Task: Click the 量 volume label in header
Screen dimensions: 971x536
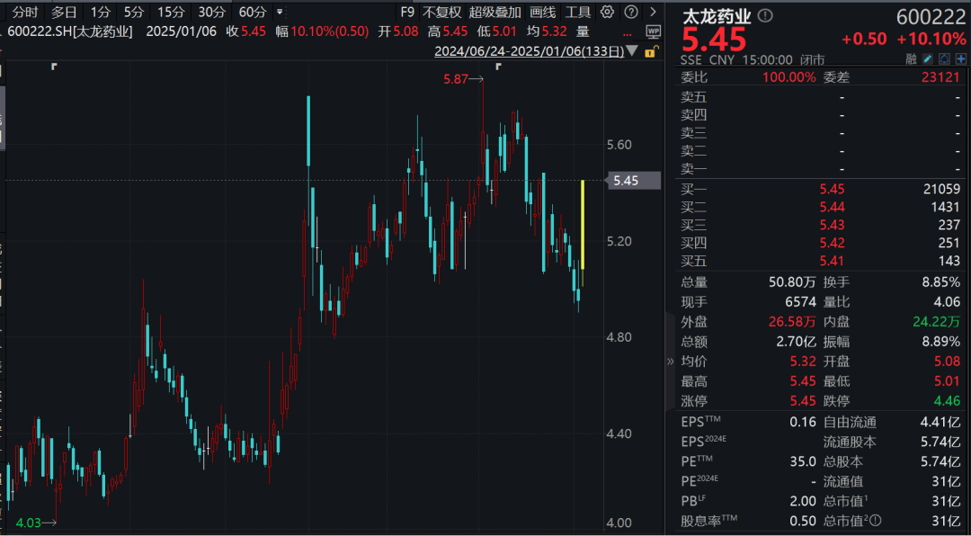Action: 583,31
